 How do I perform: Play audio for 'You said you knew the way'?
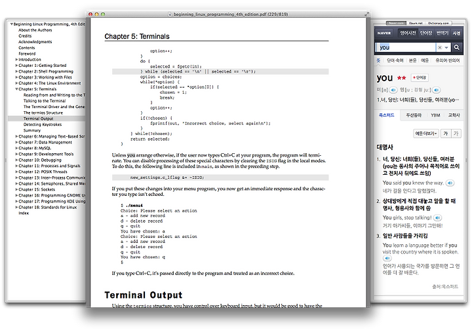(x=450, y=183)
